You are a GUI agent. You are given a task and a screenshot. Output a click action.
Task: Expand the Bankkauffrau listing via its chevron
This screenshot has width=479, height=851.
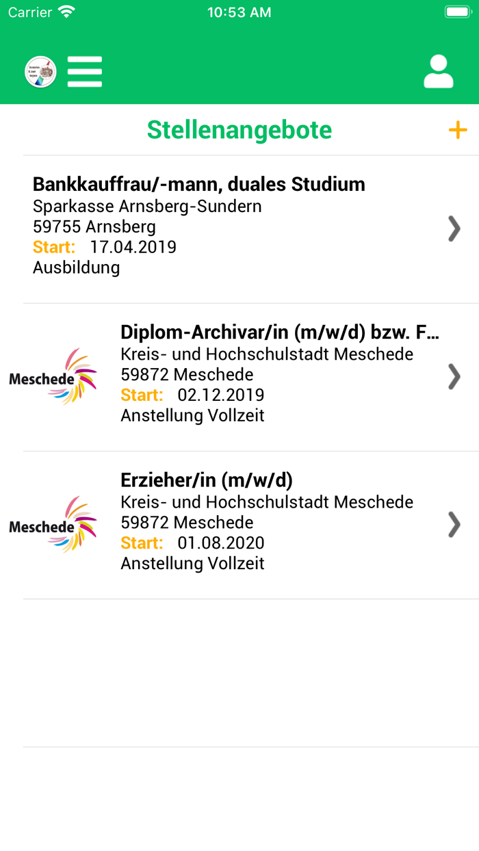[454, 229]
